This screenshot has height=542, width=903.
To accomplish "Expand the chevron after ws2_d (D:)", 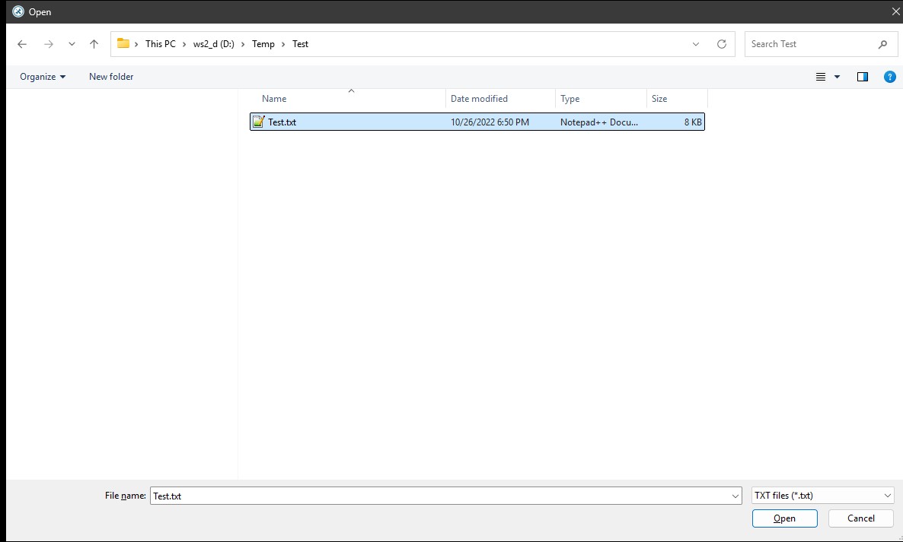I will tap(243, 44).
